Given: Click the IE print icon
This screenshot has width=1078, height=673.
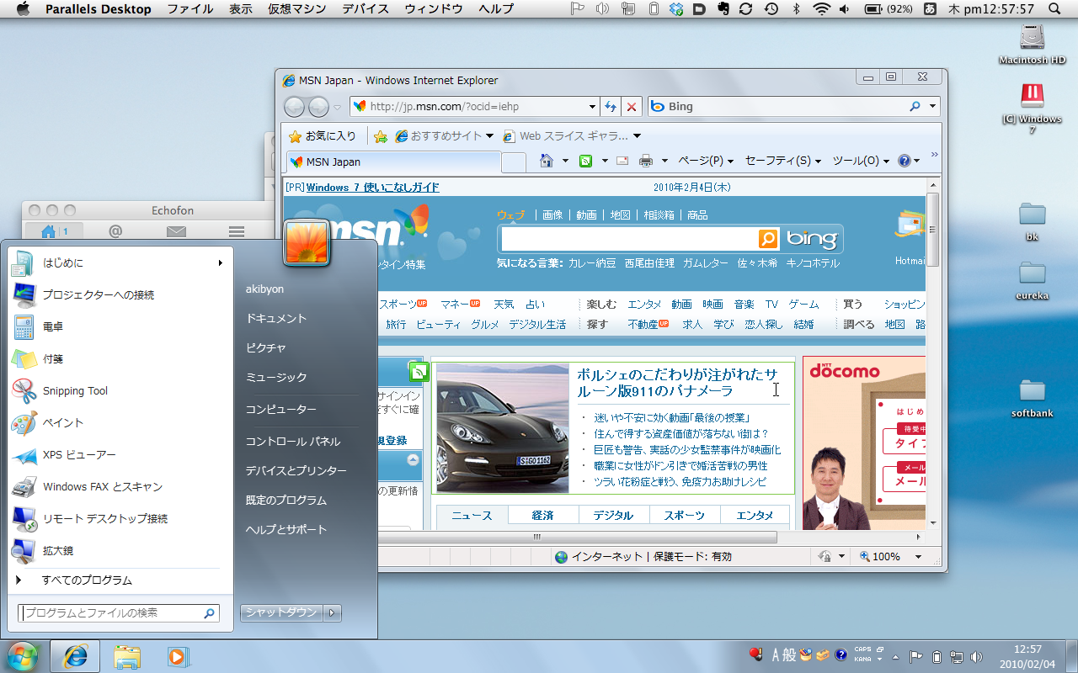Looking at the screenshot, I should point(646,161).
